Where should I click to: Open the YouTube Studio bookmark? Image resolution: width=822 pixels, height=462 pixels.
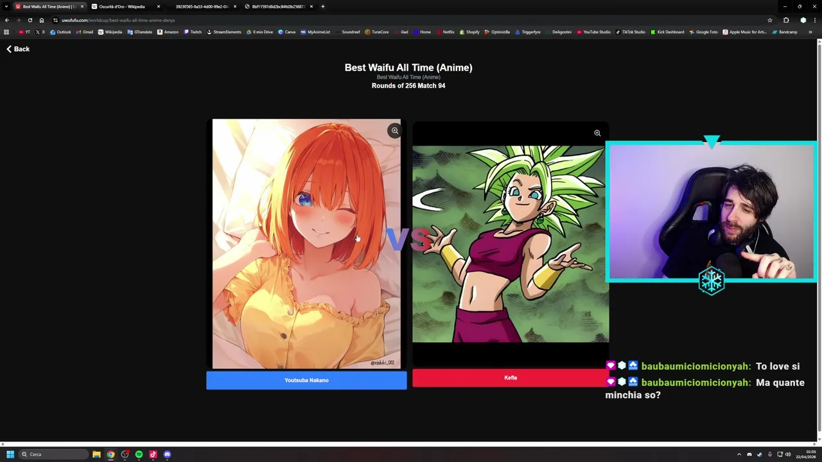(593, 32)
